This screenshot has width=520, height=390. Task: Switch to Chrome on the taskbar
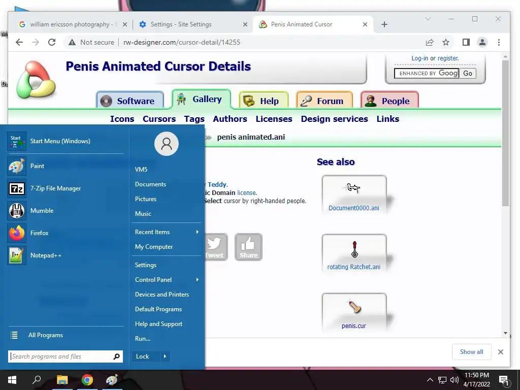pyautogui.click(x=87, y=380)
